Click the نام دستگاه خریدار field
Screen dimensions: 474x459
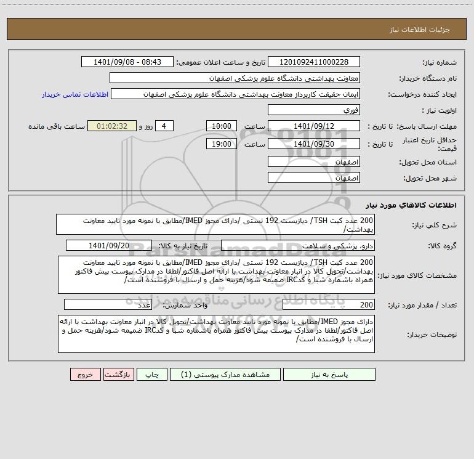click(235, 78)
